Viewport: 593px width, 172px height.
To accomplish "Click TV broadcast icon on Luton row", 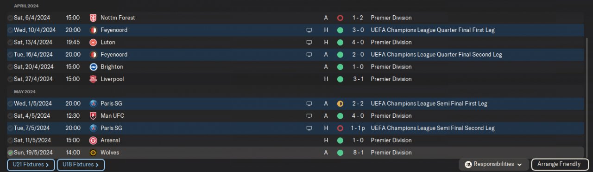I will pyautogui.click(x=309, y=42).
